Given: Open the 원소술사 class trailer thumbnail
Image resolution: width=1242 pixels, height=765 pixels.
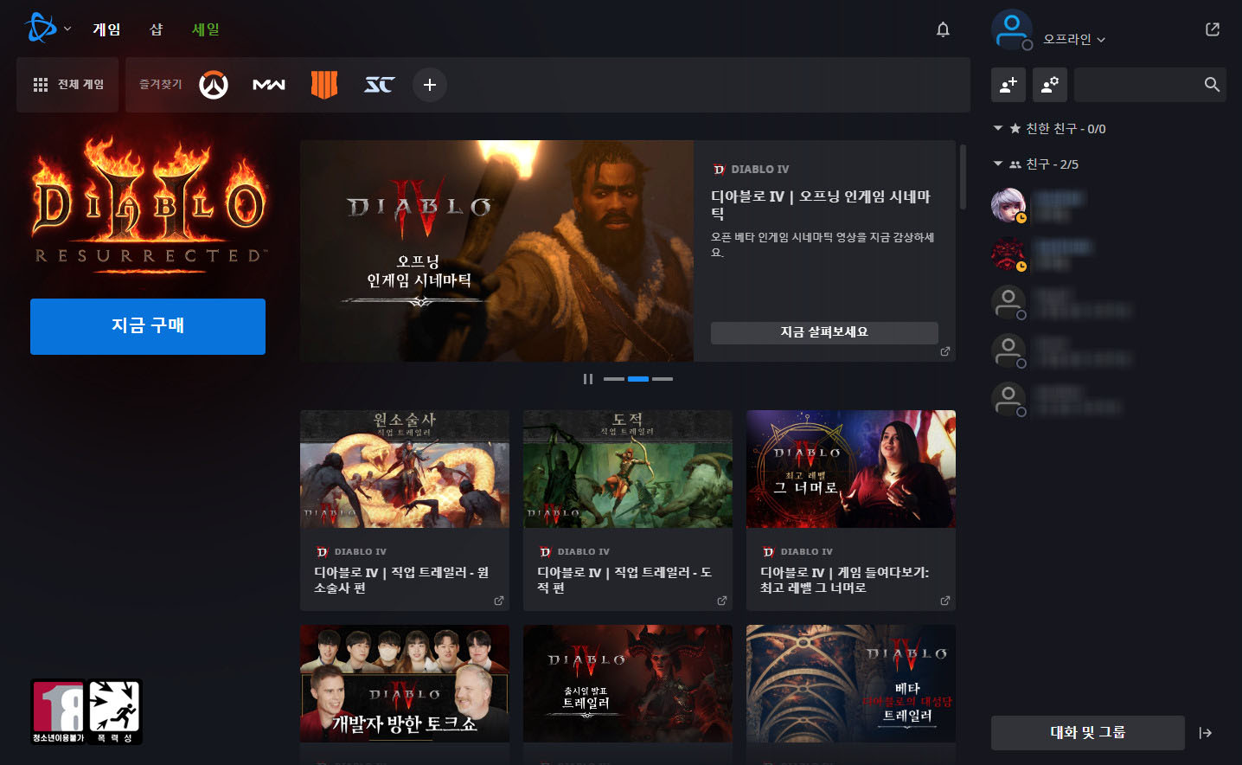Looking at the screenshot, I should pyautogui.click(x=405, y=469).
